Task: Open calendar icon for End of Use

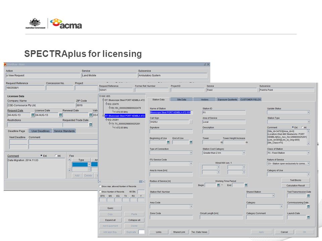Action: (x=191, y=142)
